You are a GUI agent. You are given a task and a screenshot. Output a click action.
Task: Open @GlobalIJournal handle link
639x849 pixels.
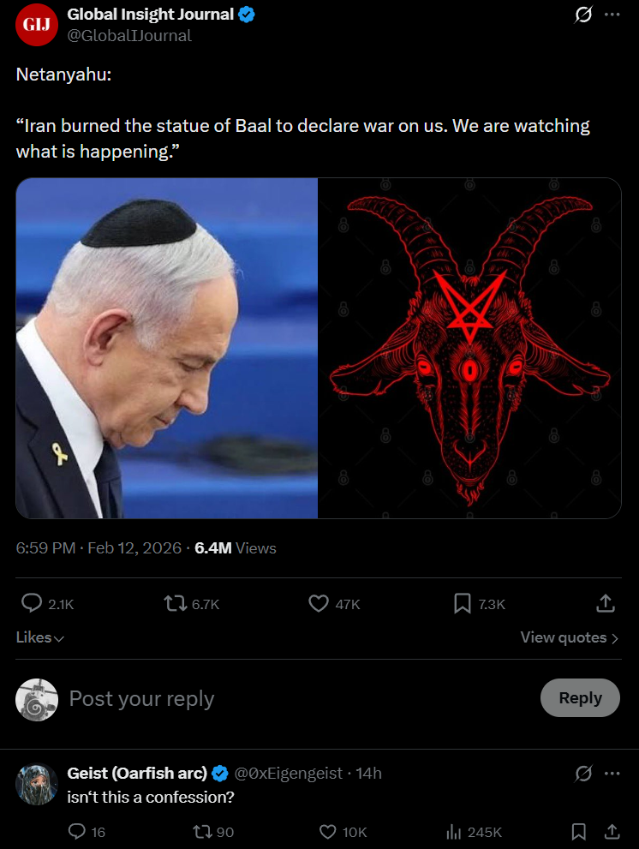[x=128, y=36]
